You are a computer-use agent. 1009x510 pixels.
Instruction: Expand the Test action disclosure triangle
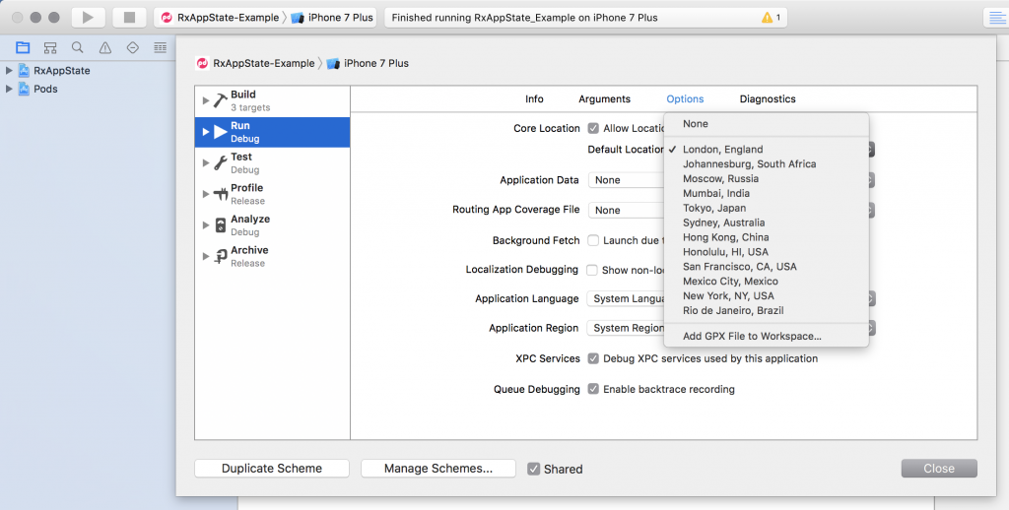pyautogui.click(x=206, y=162)
